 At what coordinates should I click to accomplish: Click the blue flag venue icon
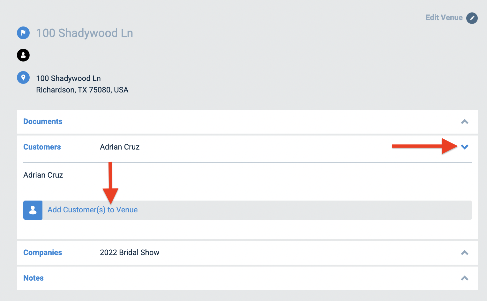point(23,33)
